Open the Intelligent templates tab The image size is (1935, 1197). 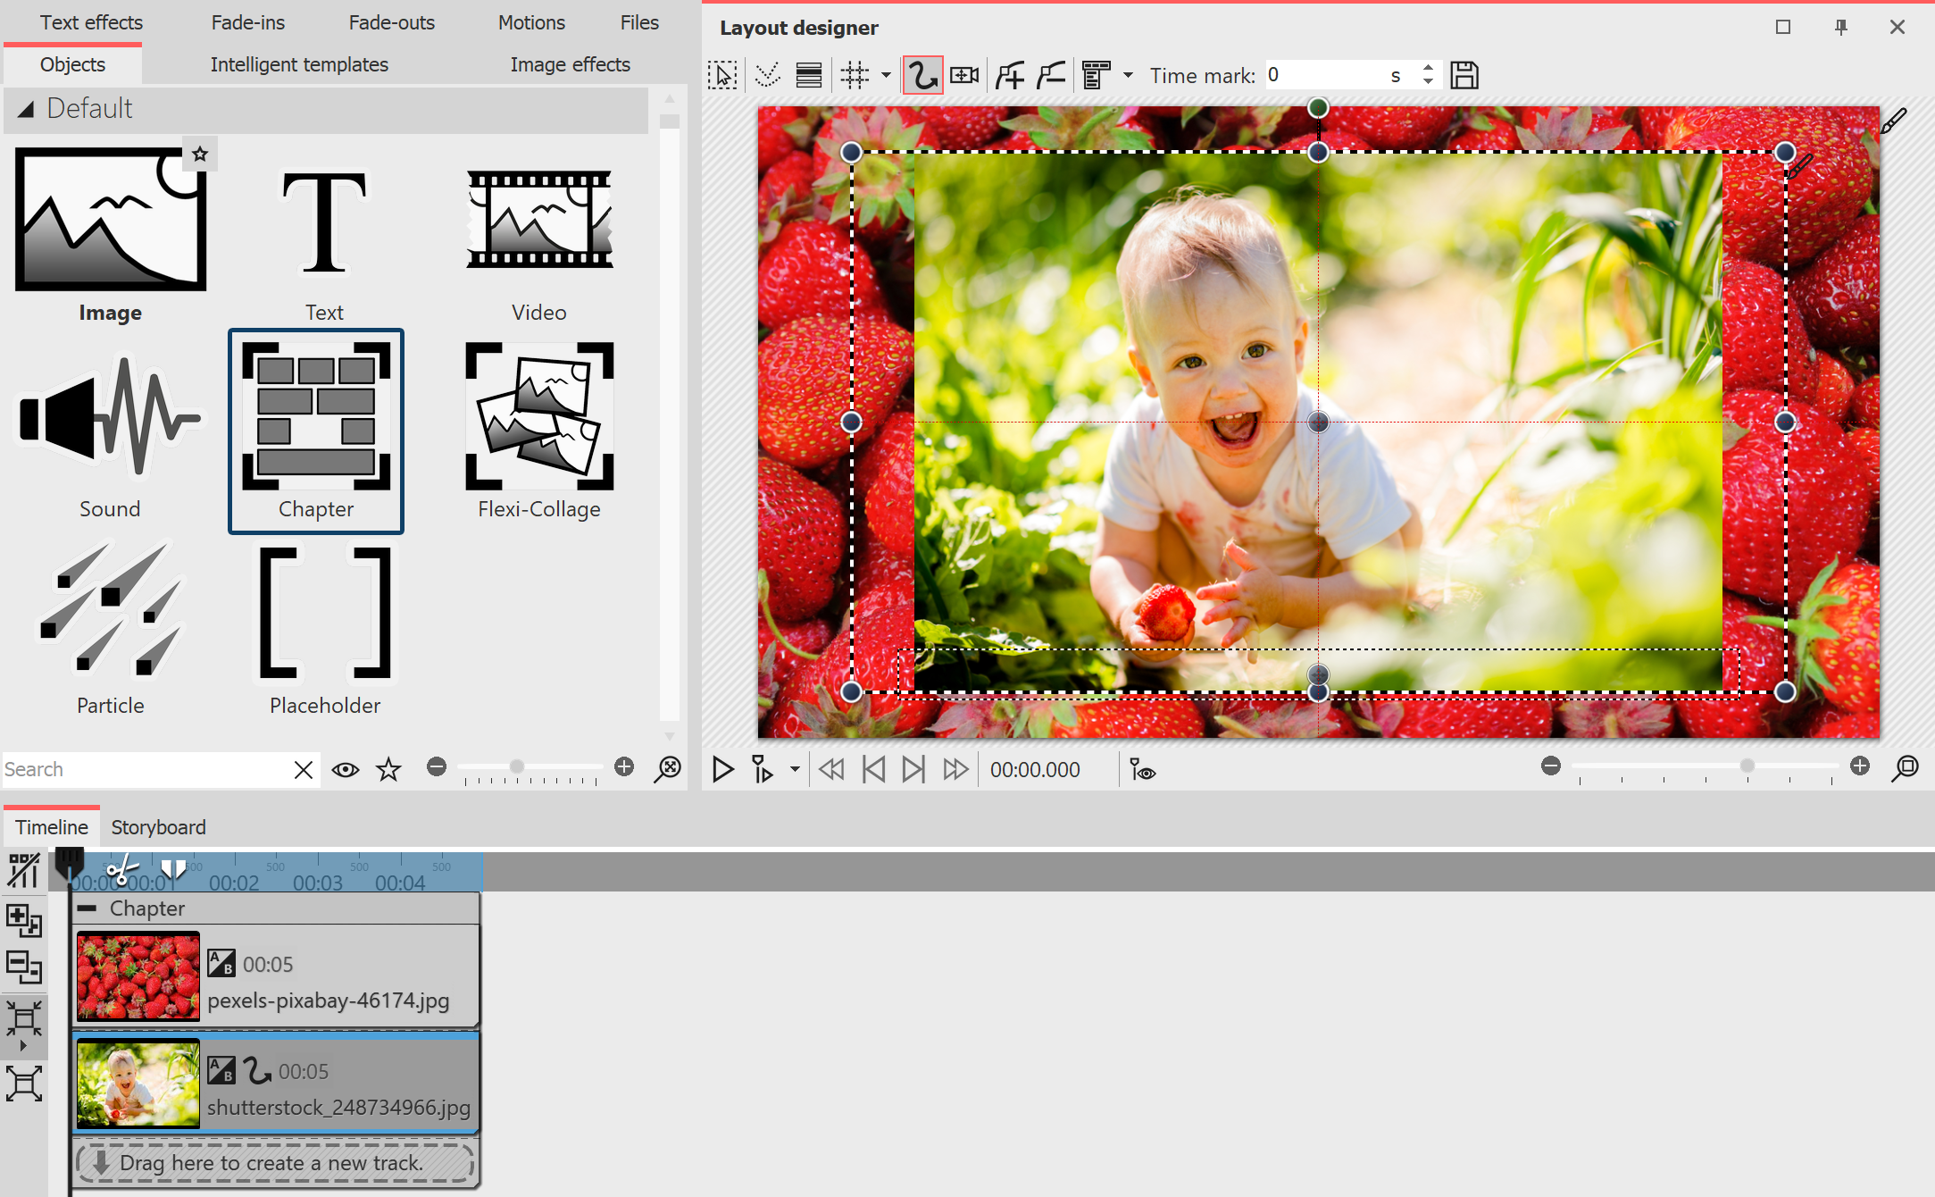298,63
